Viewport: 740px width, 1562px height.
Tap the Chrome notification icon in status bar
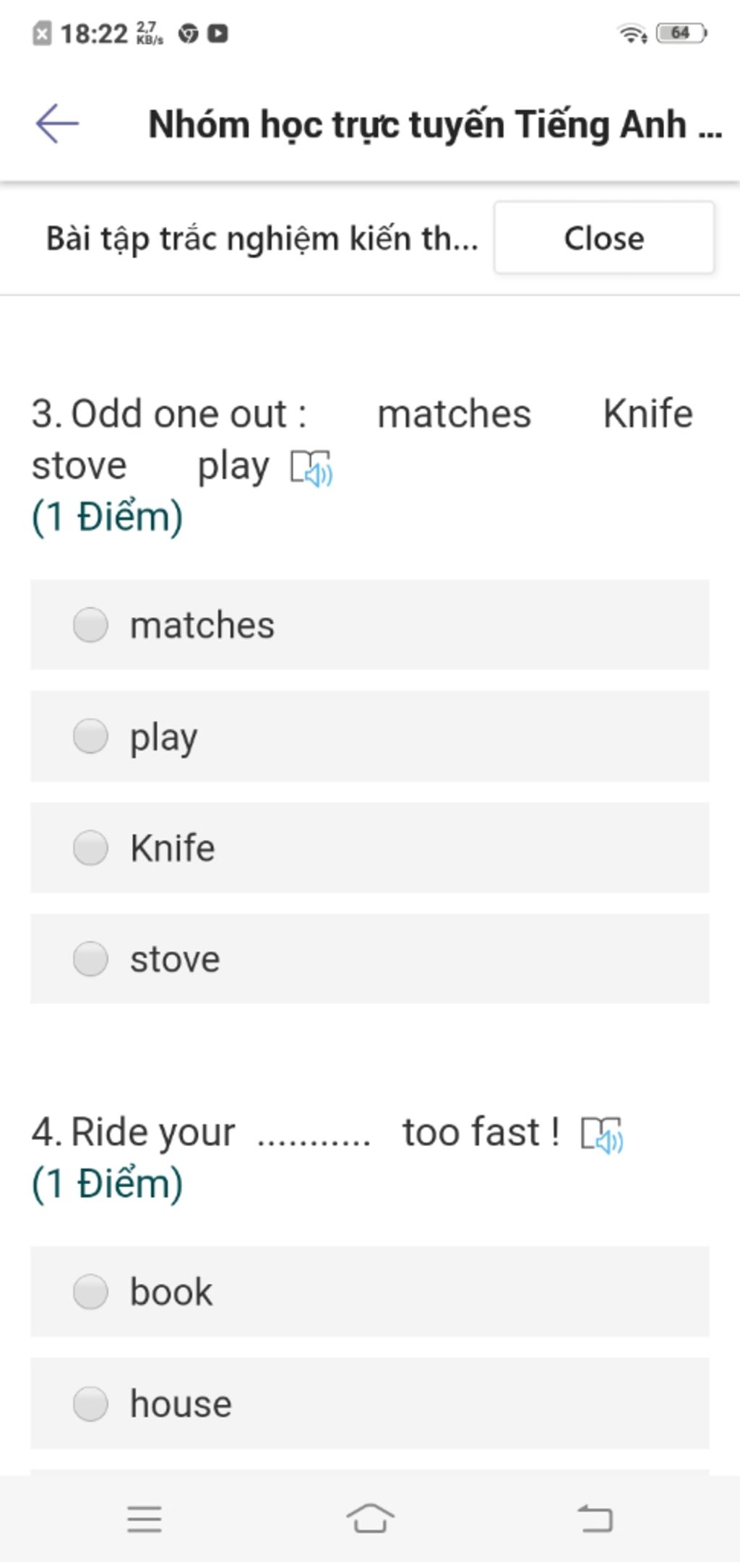pos(189,33)
